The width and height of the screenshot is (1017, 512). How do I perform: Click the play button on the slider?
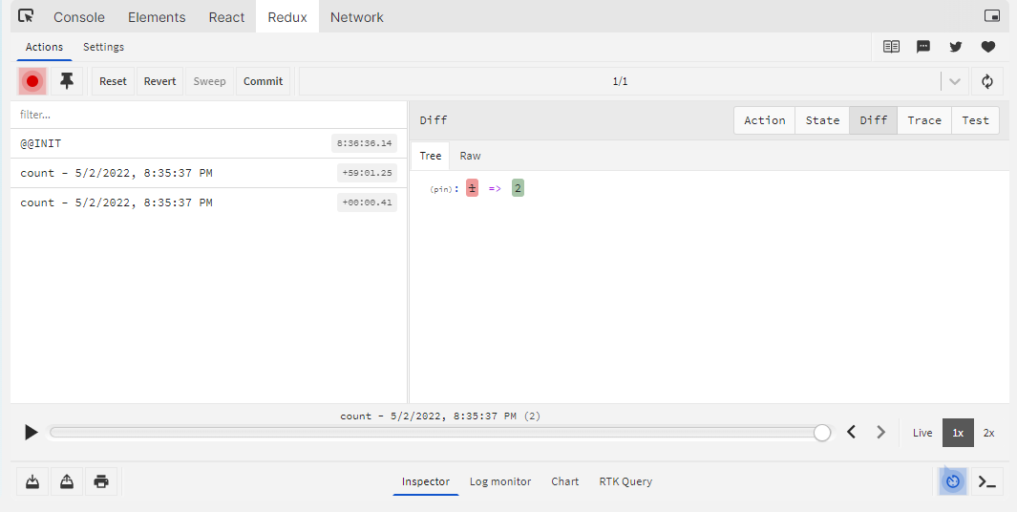[31, 432]
